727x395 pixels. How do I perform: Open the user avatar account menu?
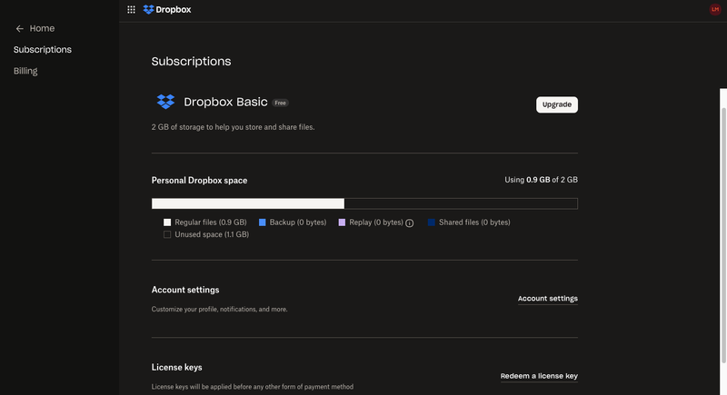(714, 9)
